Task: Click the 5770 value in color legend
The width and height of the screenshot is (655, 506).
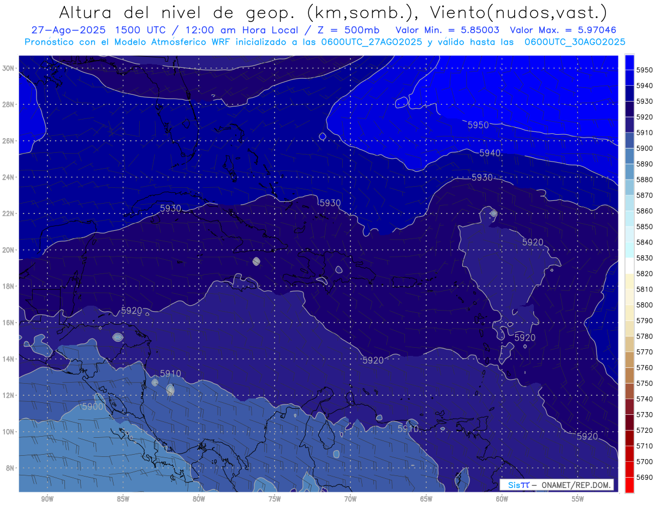Action: 645,352
